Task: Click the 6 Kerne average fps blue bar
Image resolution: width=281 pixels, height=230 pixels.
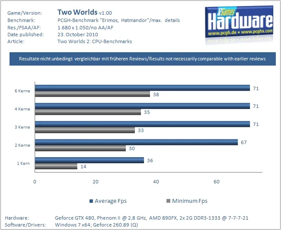Action: point(142,88)
